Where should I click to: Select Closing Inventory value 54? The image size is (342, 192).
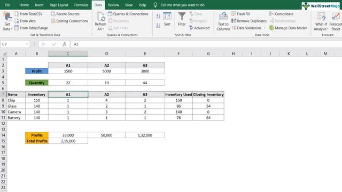208,106
